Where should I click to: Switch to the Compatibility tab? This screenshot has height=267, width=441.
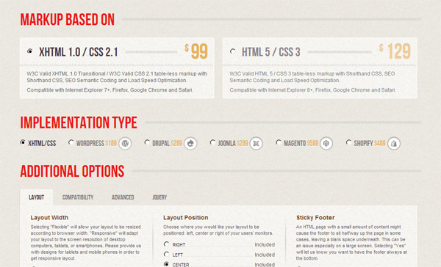pyautogui.click(x=78, y=197)
